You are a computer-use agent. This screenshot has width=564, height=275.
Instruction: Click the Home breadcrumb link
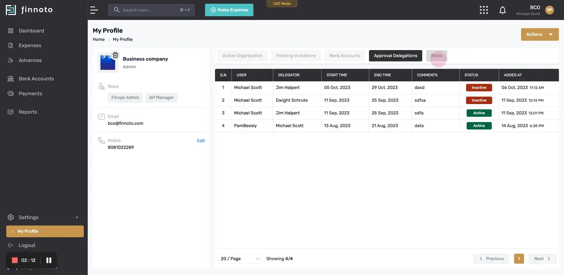coord(99,40)
